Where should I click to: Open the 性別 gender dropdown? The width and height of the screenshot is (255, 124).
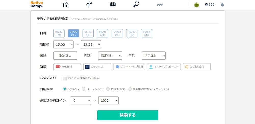[110, 56]
